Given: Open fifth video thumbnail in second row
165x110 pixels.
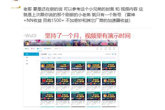Looking at the screenshot, I should pyautogui.click(x=109, y=81).
